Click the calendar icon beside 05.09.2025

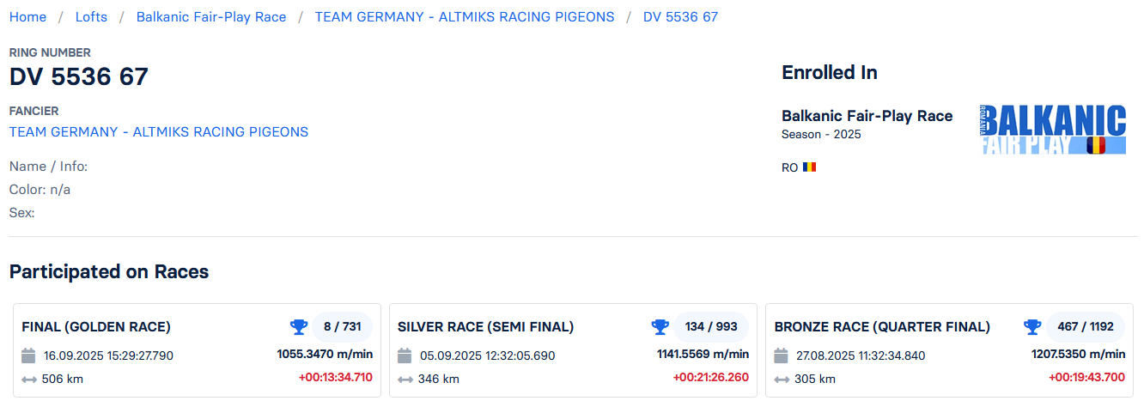(405, 355)
